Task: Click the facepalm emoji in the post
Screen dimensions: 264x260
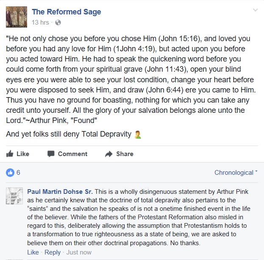Action: [137, 134]
